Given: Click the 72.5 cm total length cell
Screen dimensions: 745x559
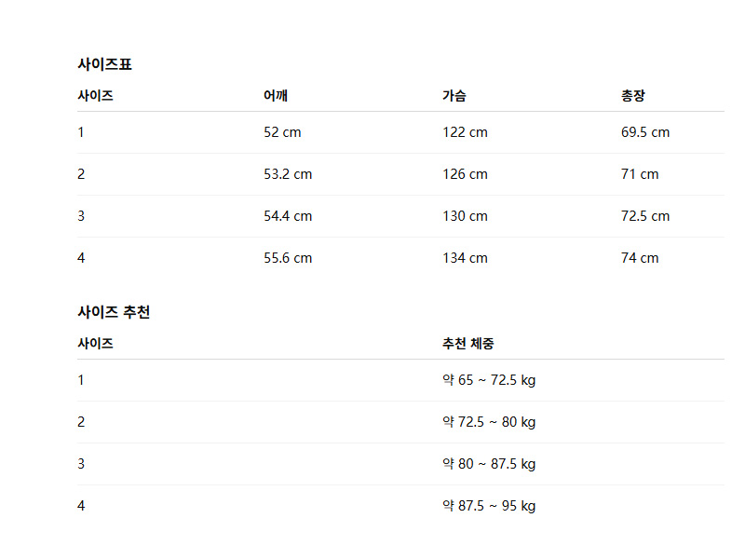Looking at the screenshot, I should (x=645, y=216).
